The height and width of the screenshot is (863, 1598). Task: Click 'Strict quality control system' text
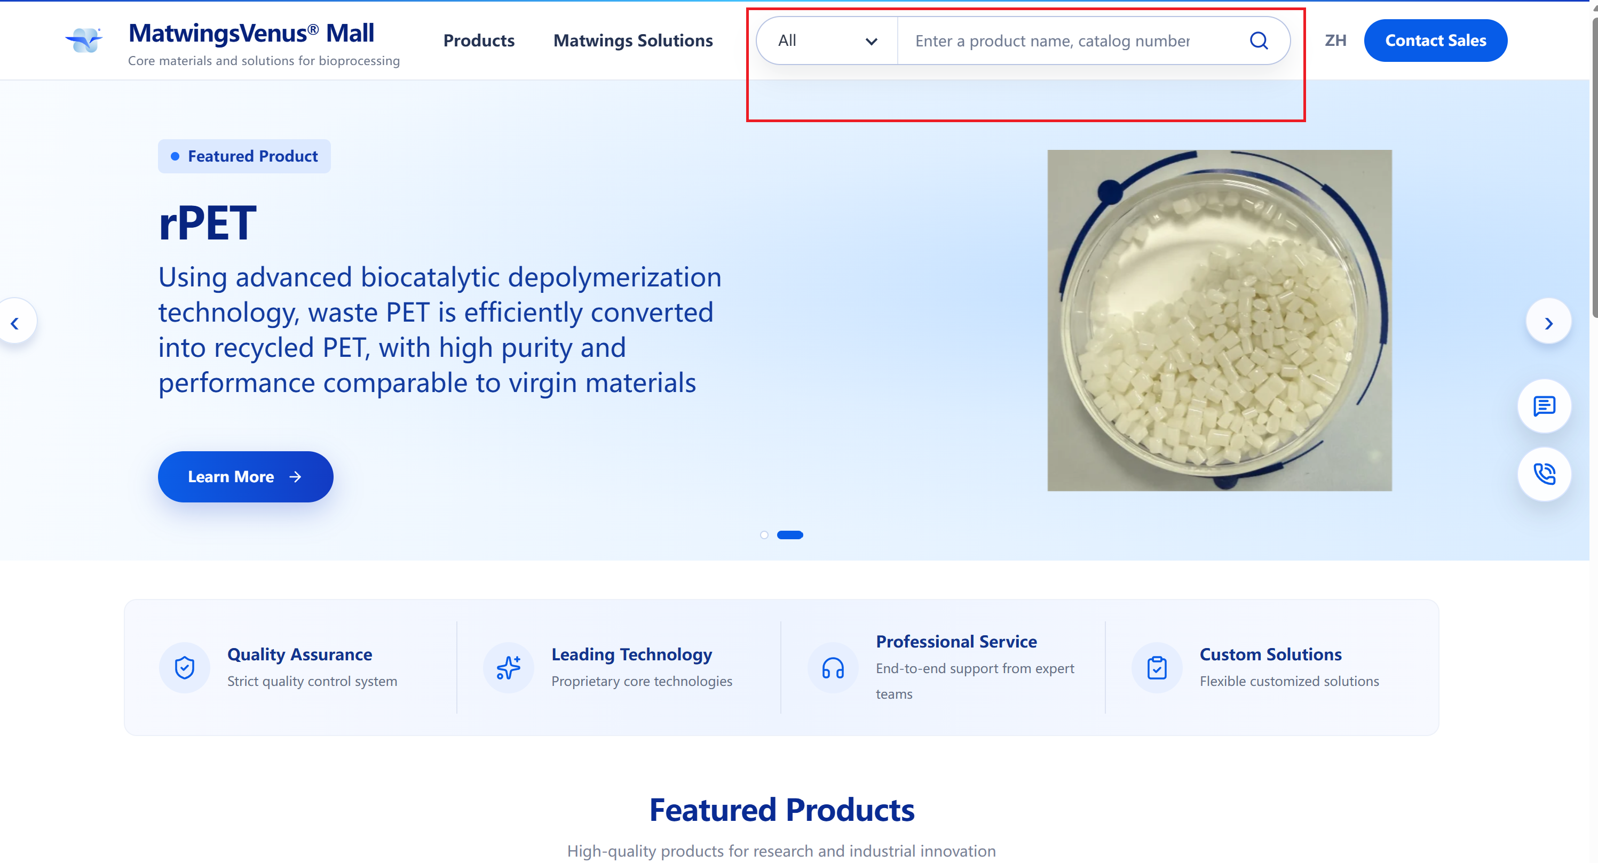pos(312,681)
